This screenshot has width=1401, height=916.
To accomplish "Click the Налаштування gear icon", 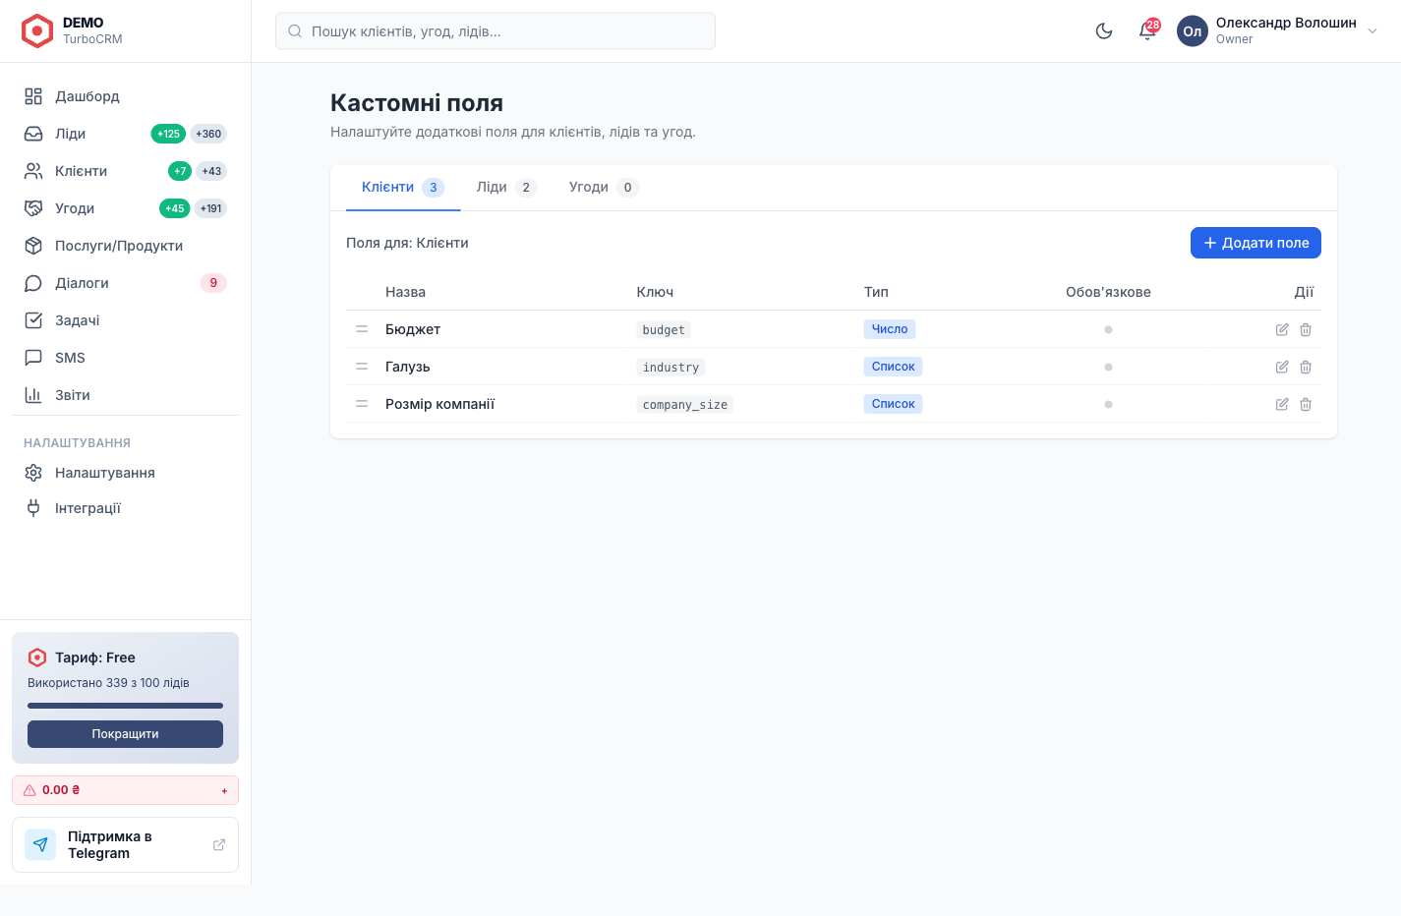I will pos(33,473).
